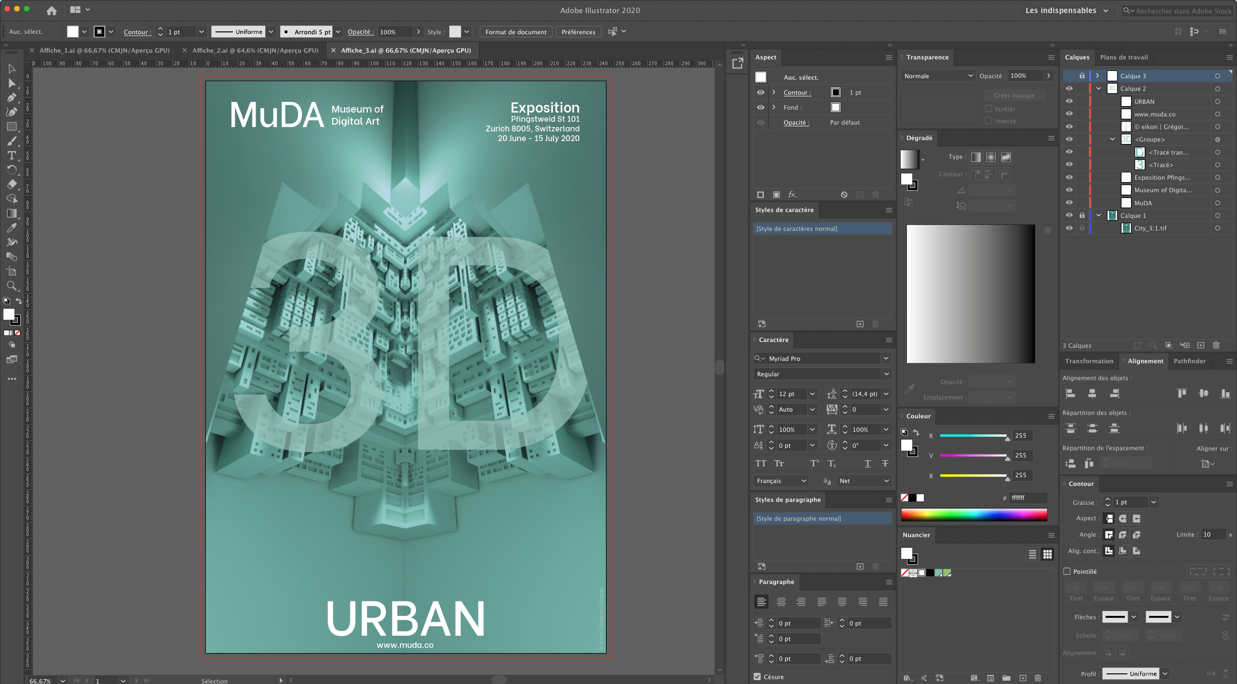
Task: Enable the Pointillé checkbox
Action: click(x=1067, y=571)
